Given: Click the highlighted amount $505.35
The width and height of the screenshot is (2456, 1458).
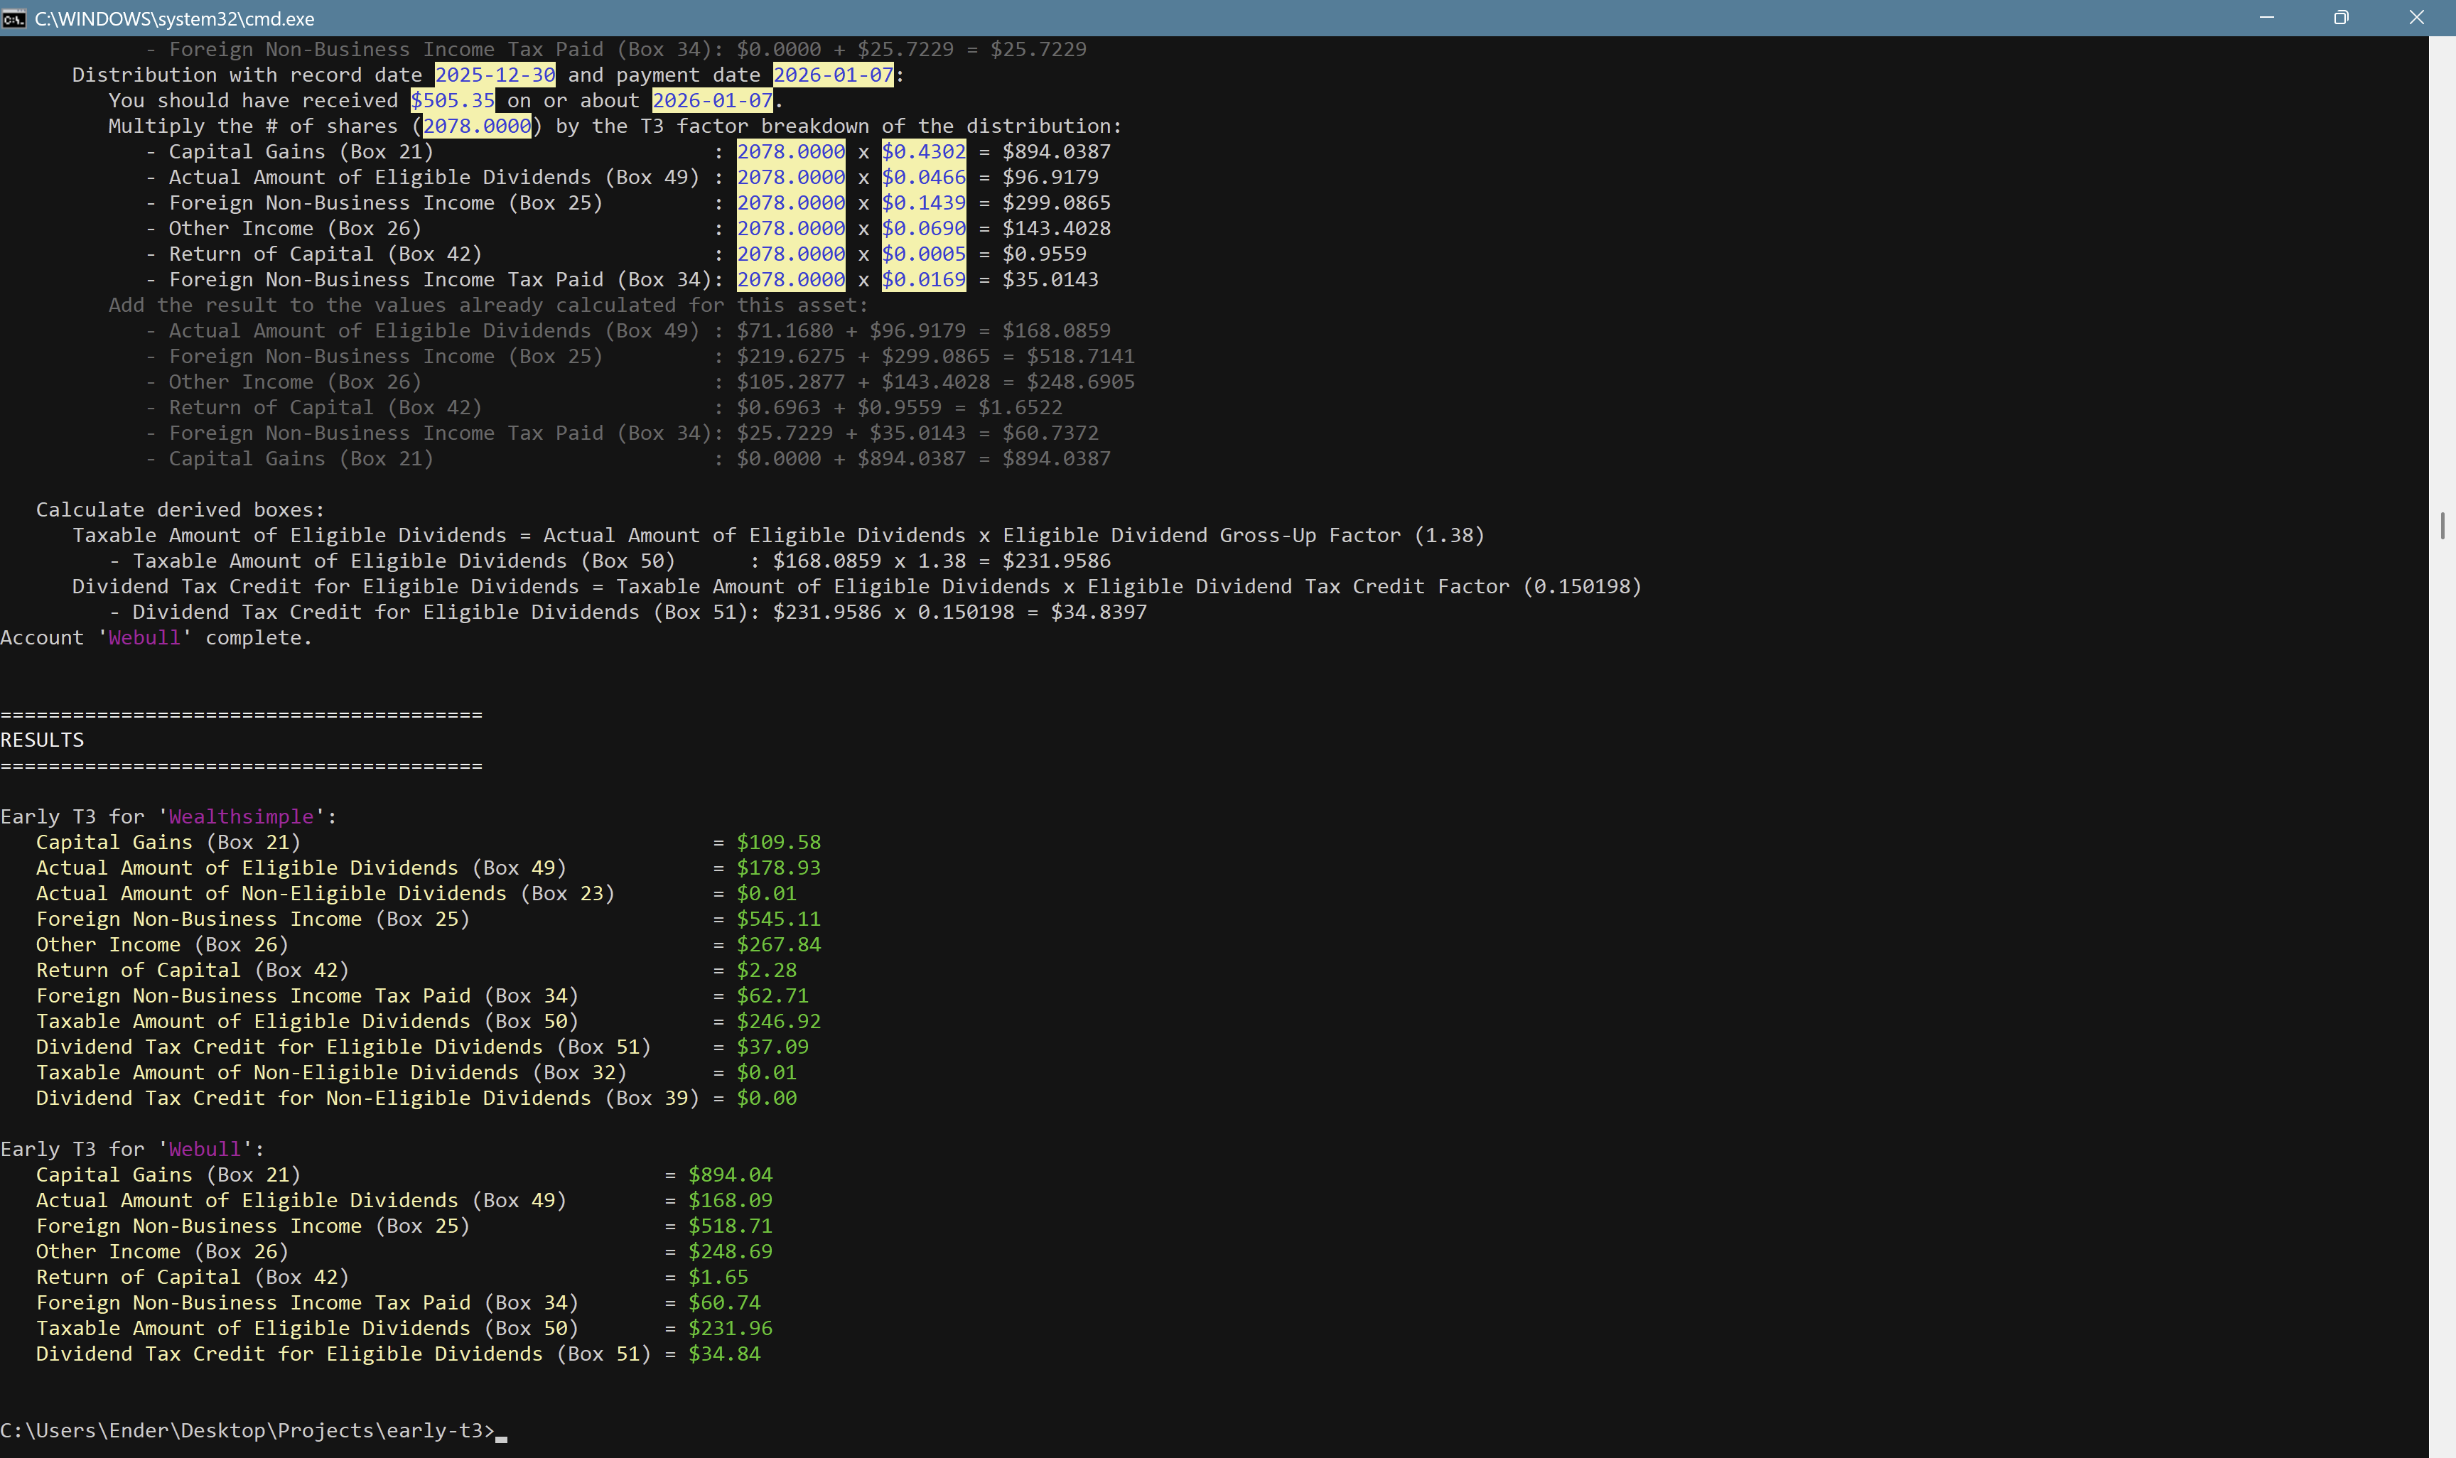Looking at the screenshot, I should 453,100.
